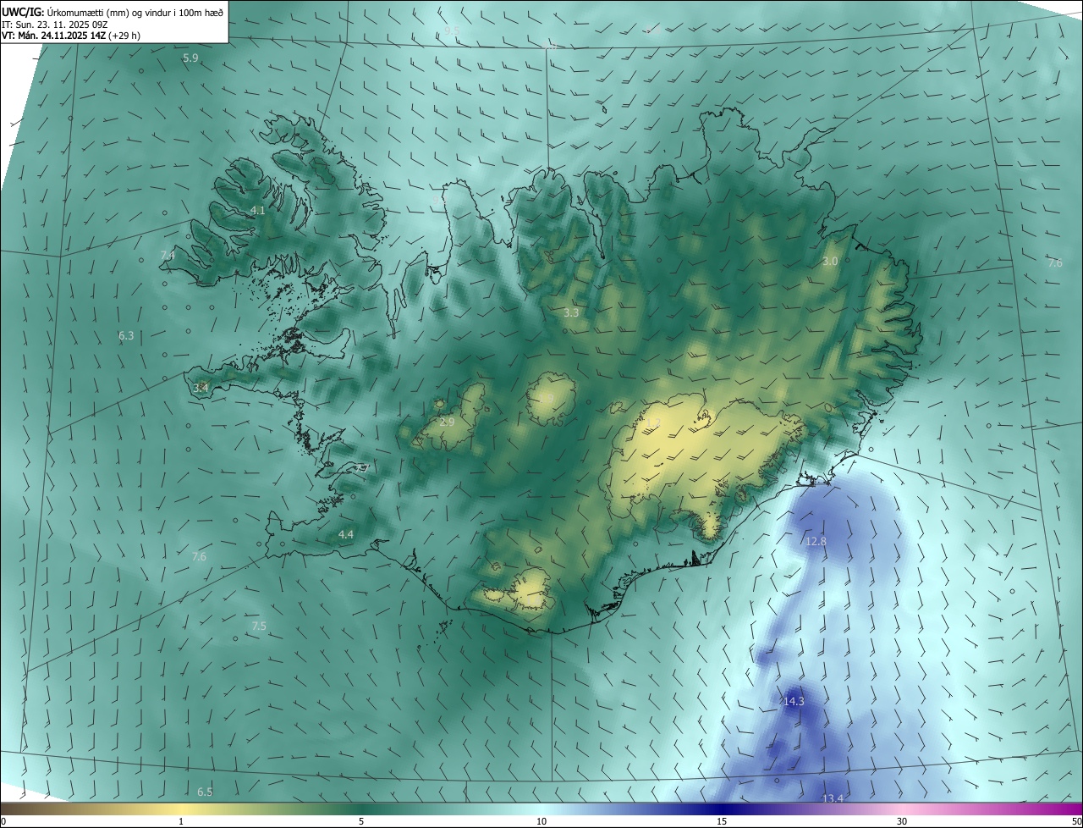Click the '4.4' value label on the map
This screenshot has height=828, width=1083.
click(345, 534)
